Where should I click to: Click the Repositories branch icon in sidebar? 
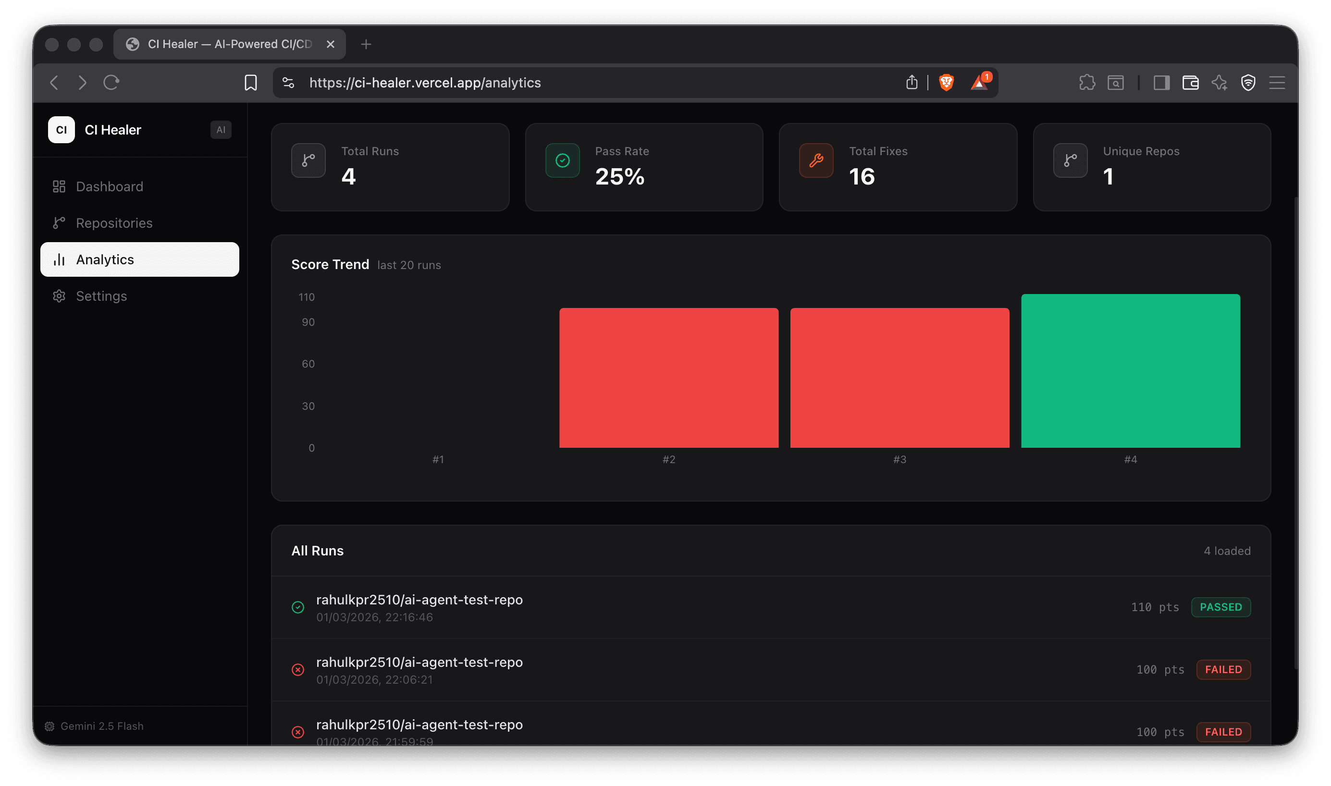coord(59,222)
